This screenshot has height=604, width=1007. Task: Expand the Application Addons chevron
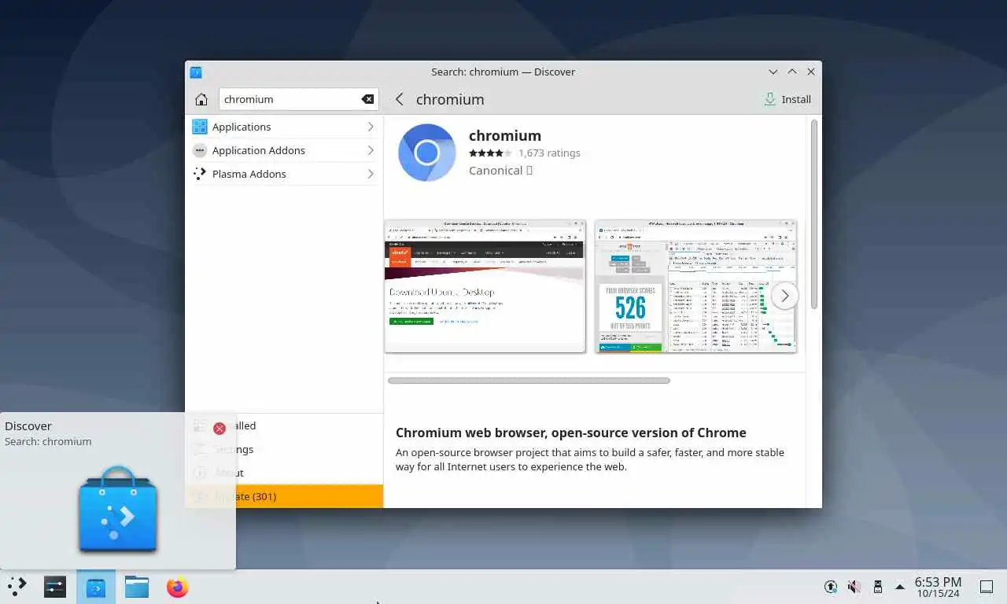pos(371,150)
